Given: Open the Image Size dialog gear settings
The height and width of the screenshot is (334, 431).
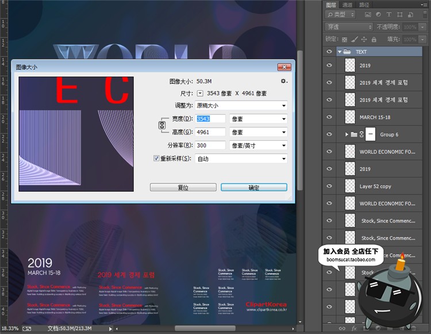Looking at the screenshot, I should tap(283, 81).
